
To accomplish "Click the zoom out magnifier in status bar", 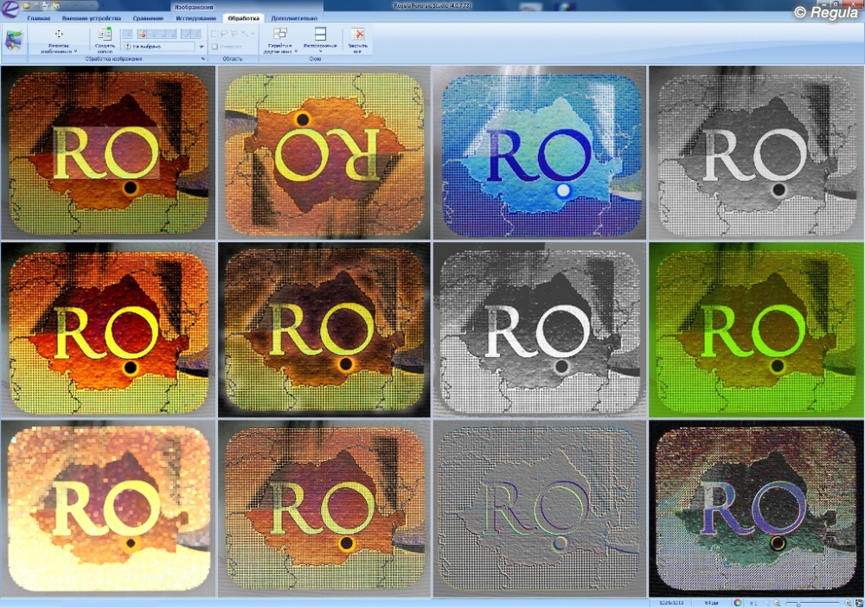I will click(776, 602).
